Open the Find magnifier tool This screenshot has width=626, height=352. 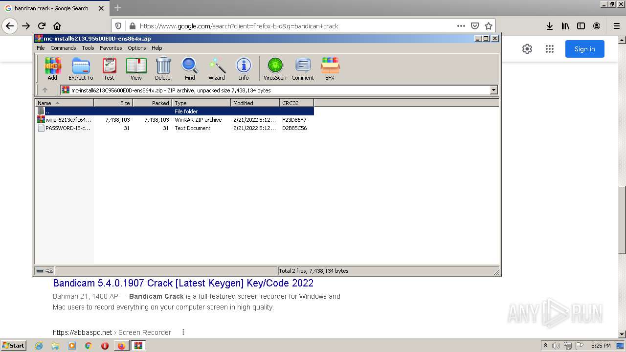tap(190, 68)
